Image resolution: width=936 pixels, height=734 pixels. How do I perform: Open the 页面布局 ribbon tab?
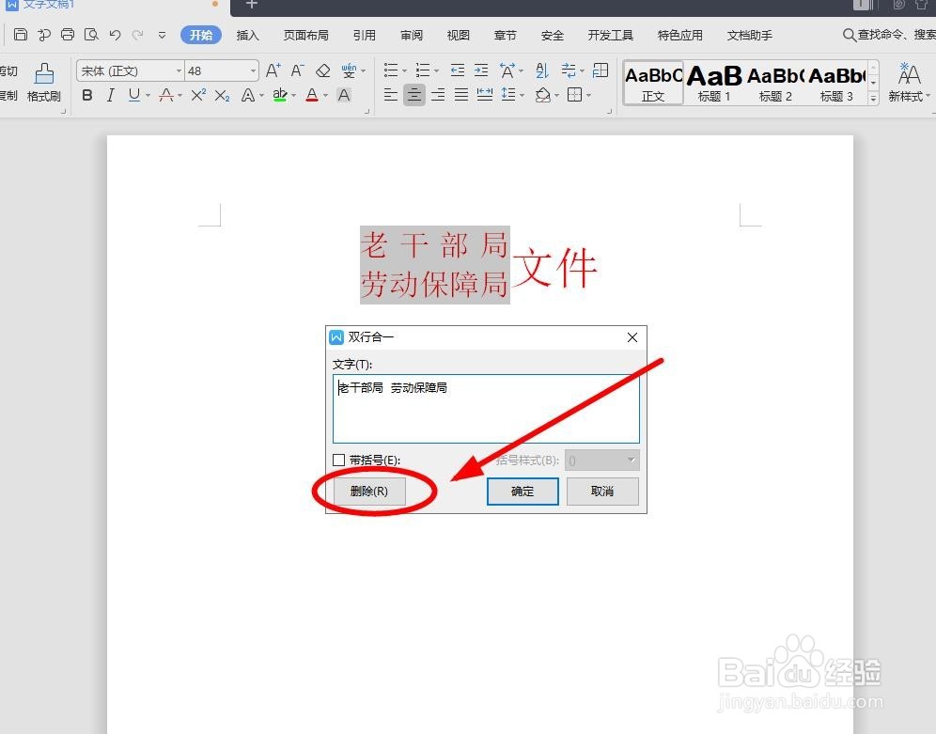(305, 35)
